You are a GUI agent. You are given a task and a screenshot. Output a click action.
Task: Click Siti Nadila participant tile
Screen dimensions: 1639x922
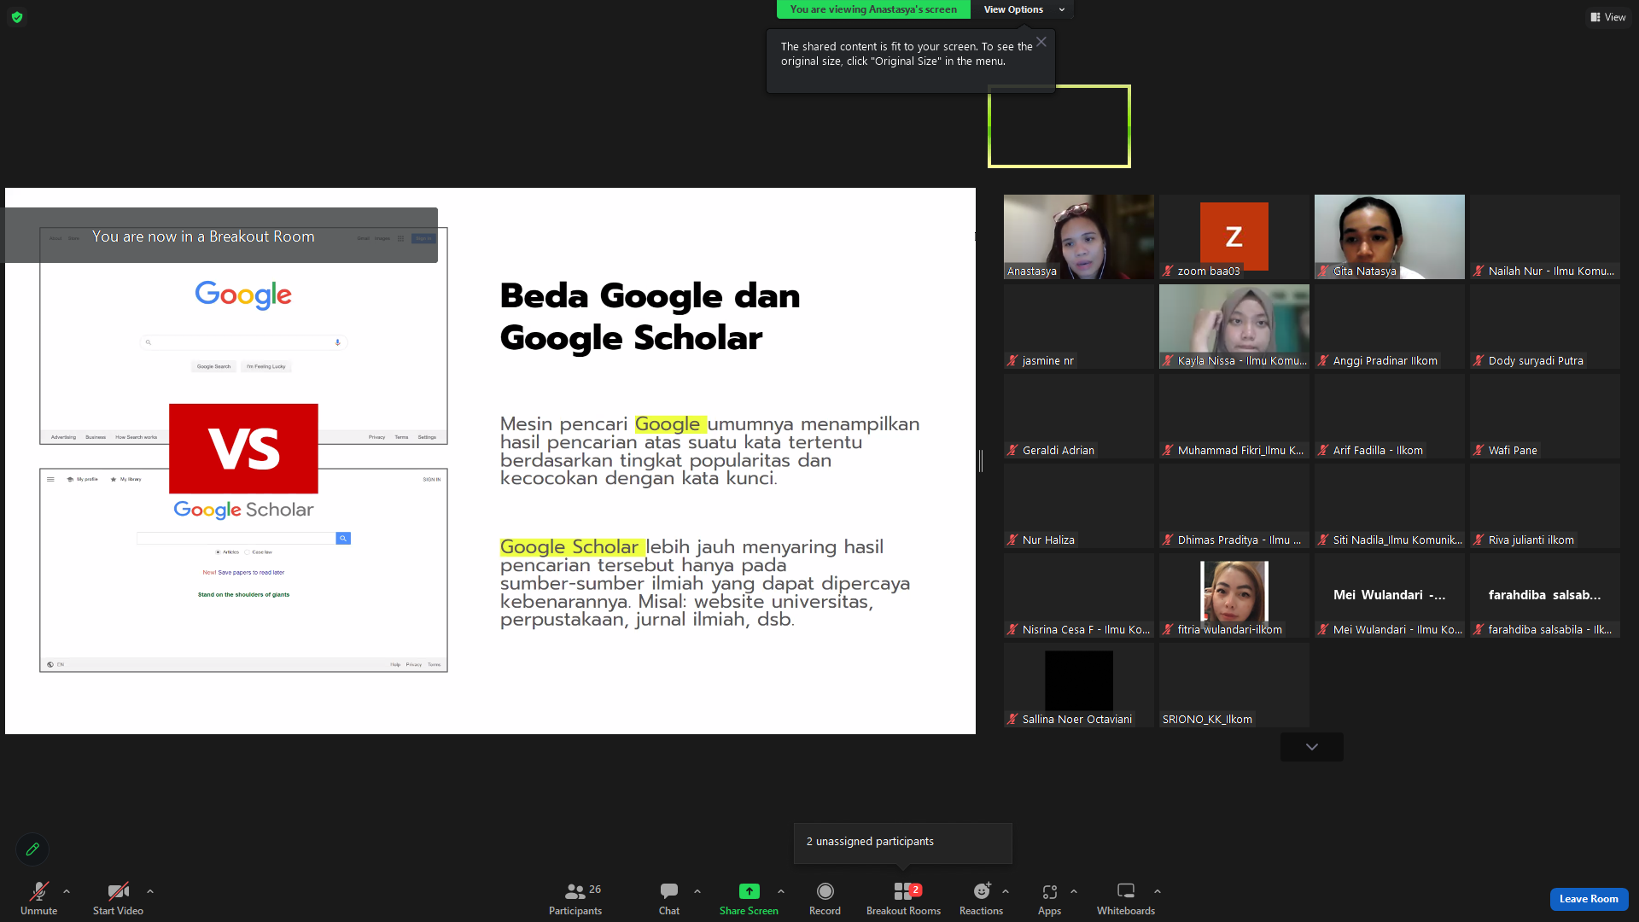[x=1390, y=505]
